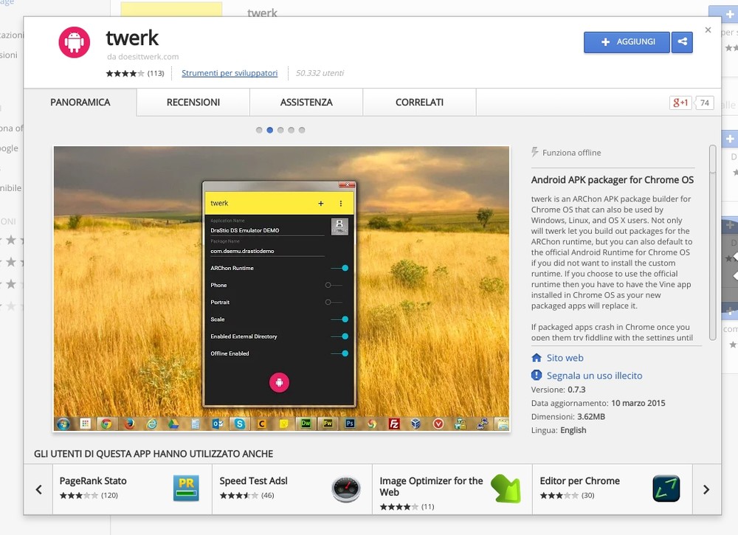Viewport: 738px width, 535px height.
Task: Click the Editor per Chrome arrows icon
Action: [666, 489]
